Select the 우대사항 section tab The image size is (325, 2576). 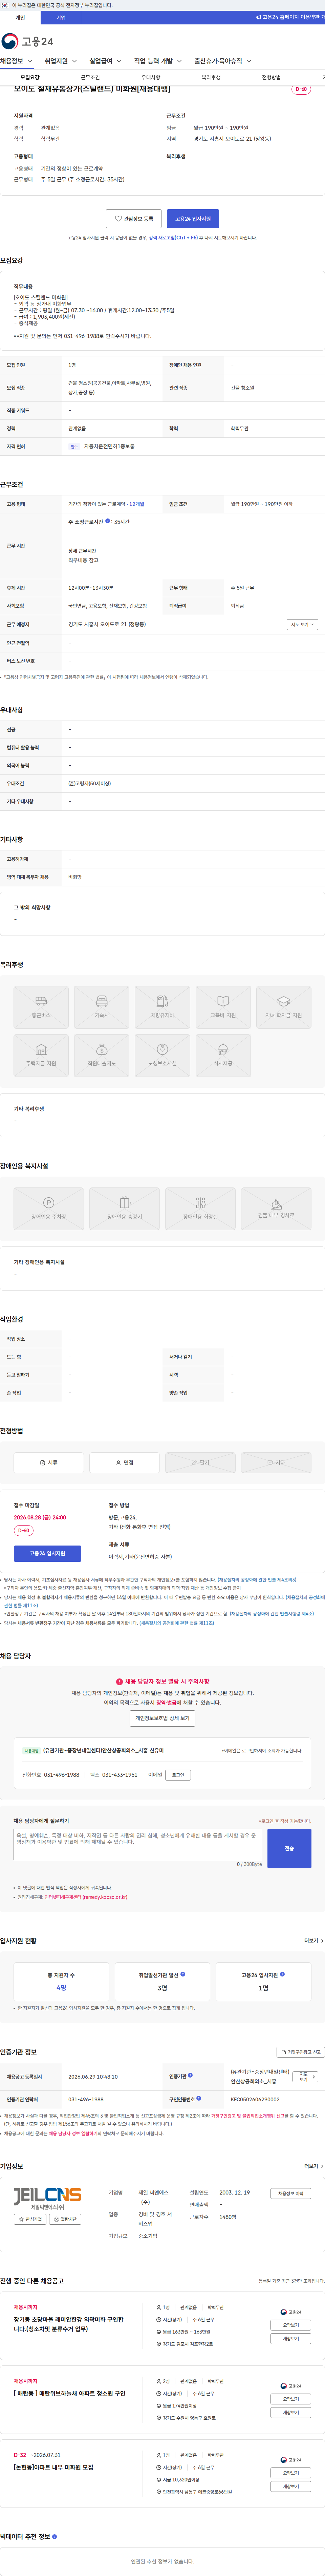(151, 77)
